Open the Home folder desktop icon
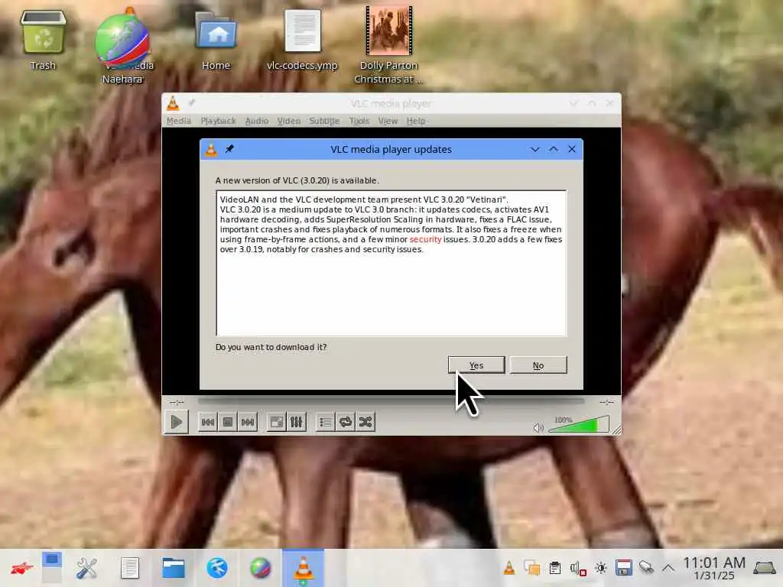Screen dimensions: 783x587 216,41
